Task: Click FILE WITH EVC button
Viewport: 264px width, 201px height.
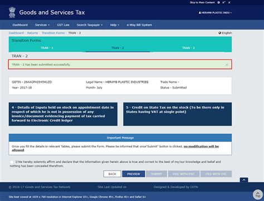Action: pyautogui.click(x=216, y=174)
